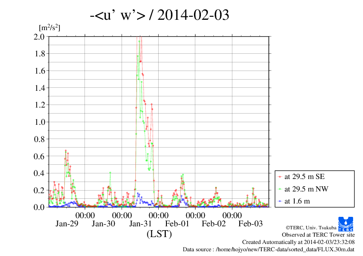Click the '(LST)' axis label

tap(159, 234)
